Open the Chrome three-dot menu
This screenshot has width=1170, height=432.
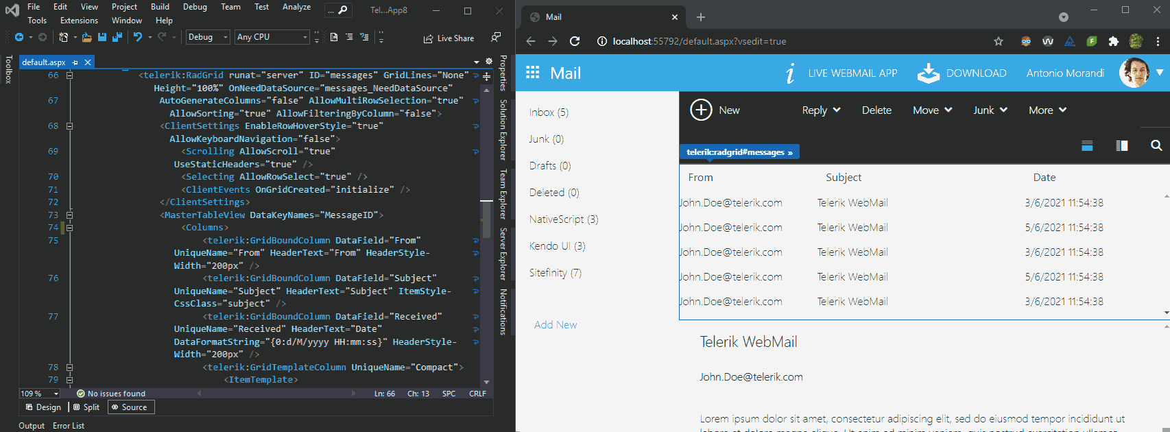click(1158, 41)
